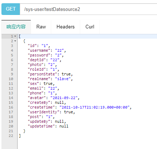The width and height of the screenshot is (157, 149).
Task: Open the Curl tab
Action: pos(90,27)
